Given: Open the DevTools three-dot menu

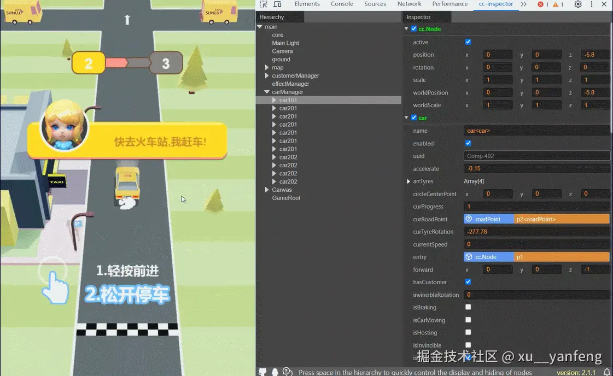Looking at the screenshot, I should pyautogui.click(x=592, y=4).
